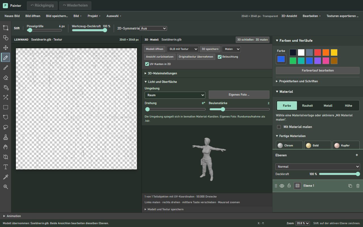The image size is (363, 227).
Task: Disable the Beleuchtung checkbox
Action: pyautogui.click(x=220, y=57)
